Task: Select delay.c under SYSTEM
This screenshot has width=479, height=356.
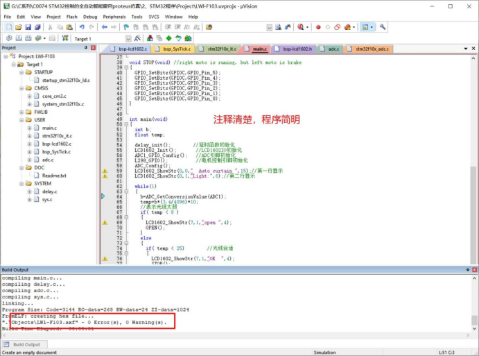Action: click(x=49, y=192)
